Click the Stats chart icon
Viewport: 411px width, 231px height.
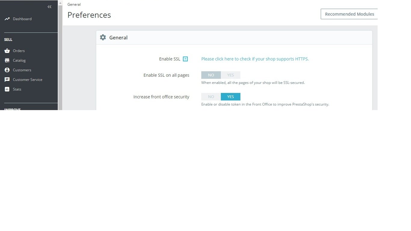7,89
